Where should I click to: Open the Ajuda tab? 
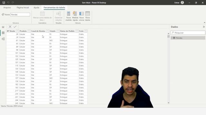pyautogui.click(x=36, y=8)
